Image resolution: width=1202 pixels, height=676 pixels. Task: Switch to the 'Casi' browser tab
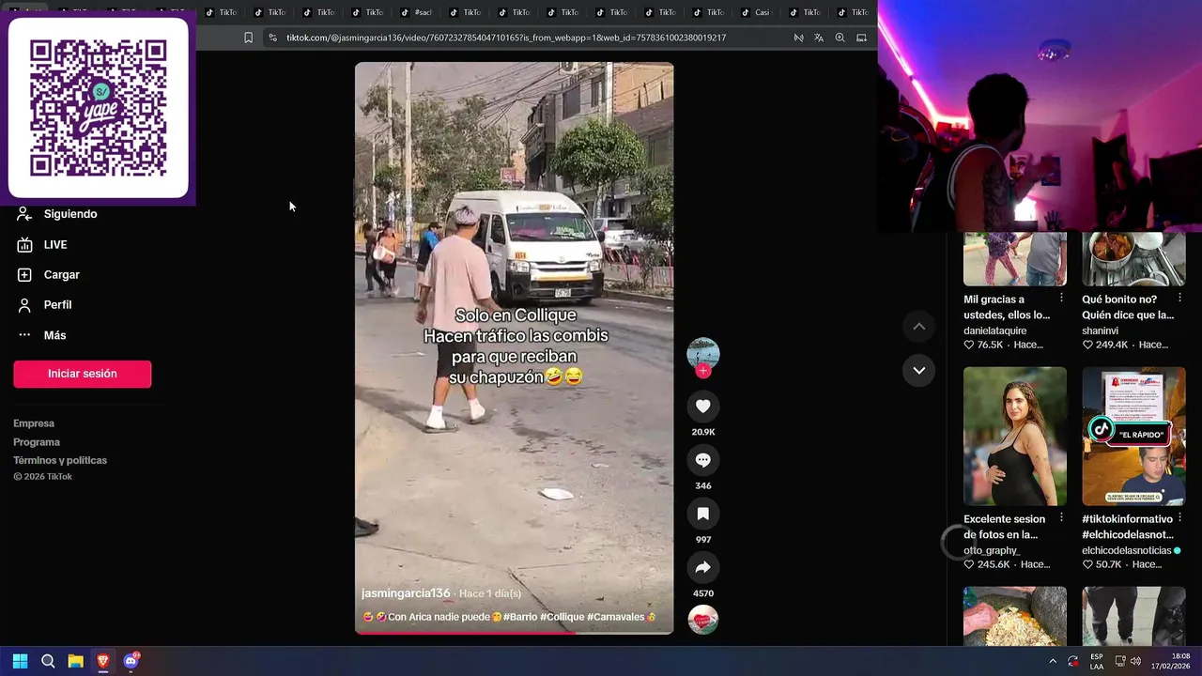pos(757,12)
